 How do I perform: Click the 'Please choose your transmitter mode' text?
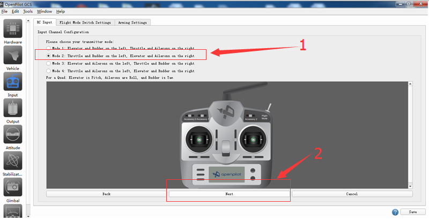tap(80, 42)
